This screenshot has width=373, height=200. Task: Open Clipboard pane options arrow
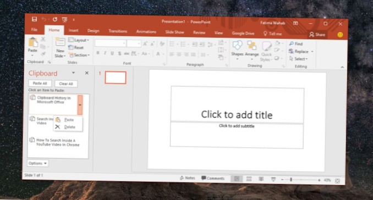click(x=73, y=73)
